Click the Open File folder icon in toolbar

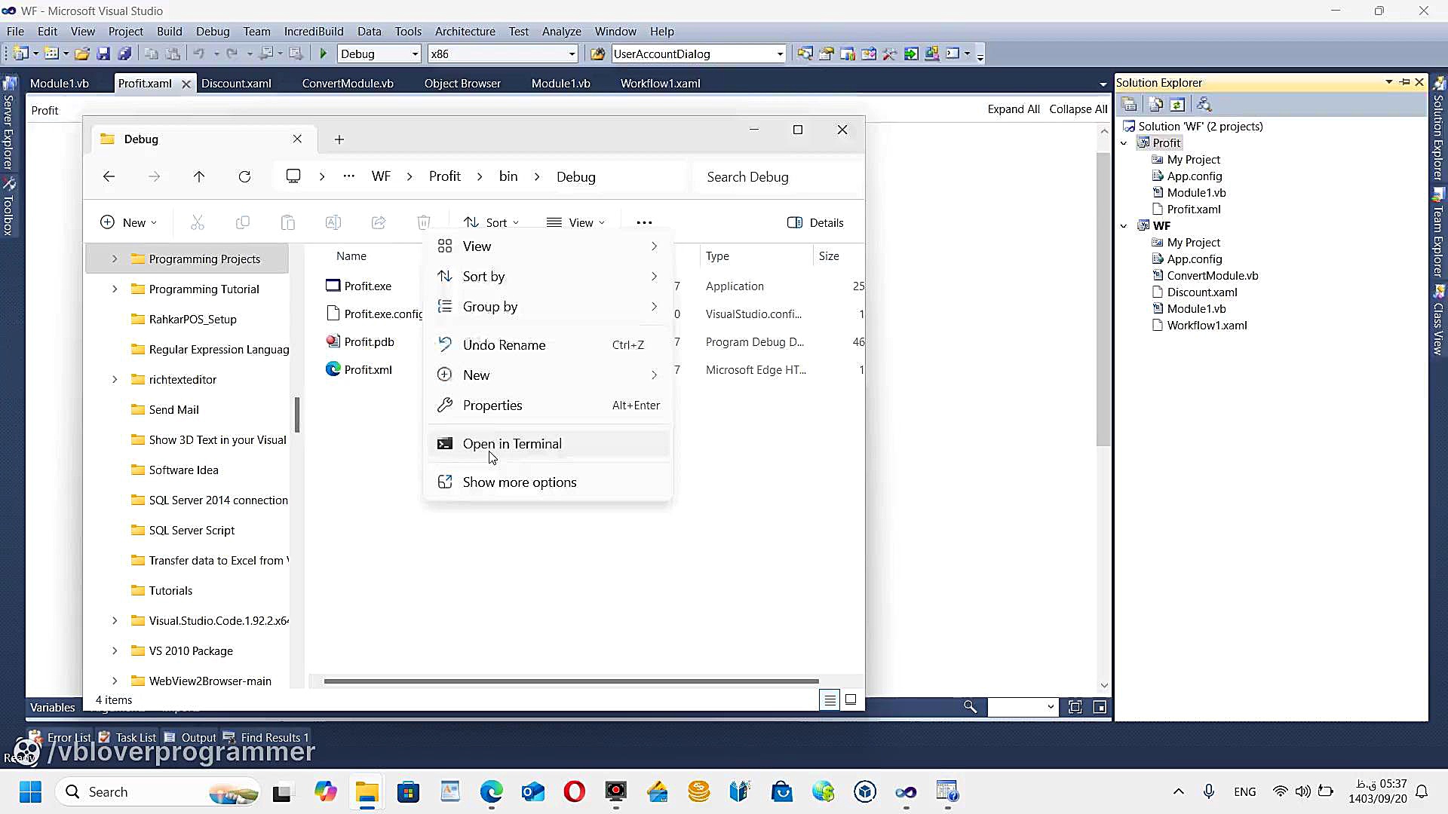[x=82, y=54]
